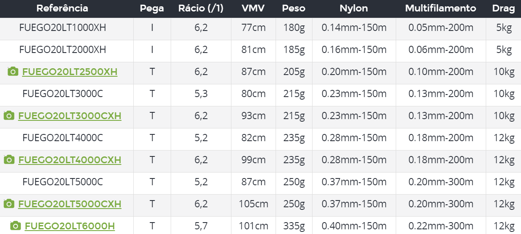Click camera icon beside FUEGO20LT3000CXH

coord(9,116)
